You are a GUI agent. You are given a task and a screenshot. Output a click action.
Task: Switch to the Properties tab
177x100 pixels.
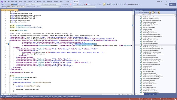click(154, 94)
